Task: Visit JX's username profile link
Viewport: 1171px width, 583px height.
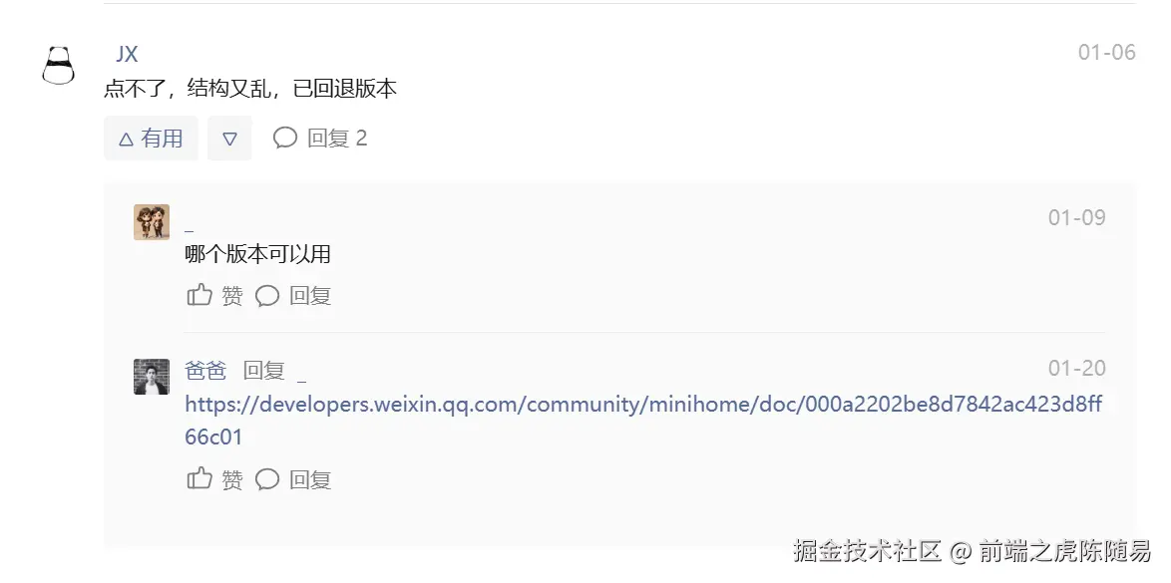Action: click(127, 54)
